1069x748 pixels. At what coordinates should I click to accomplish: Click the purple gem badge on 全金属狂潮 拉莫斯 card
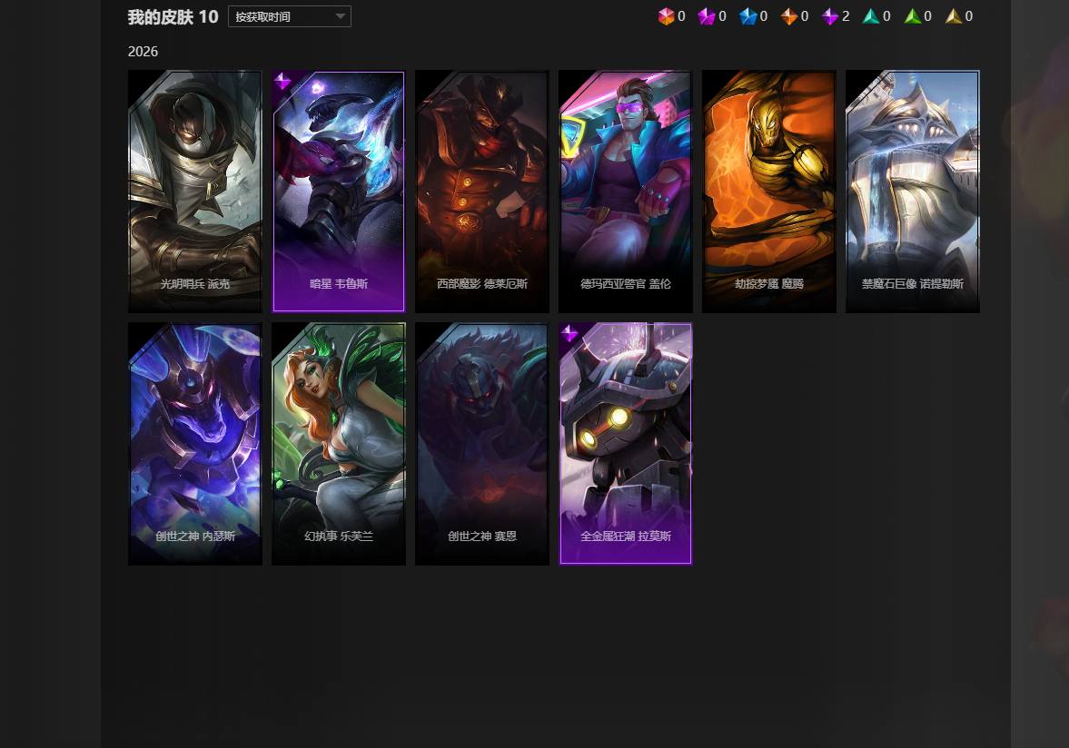[x=569, y=333]
